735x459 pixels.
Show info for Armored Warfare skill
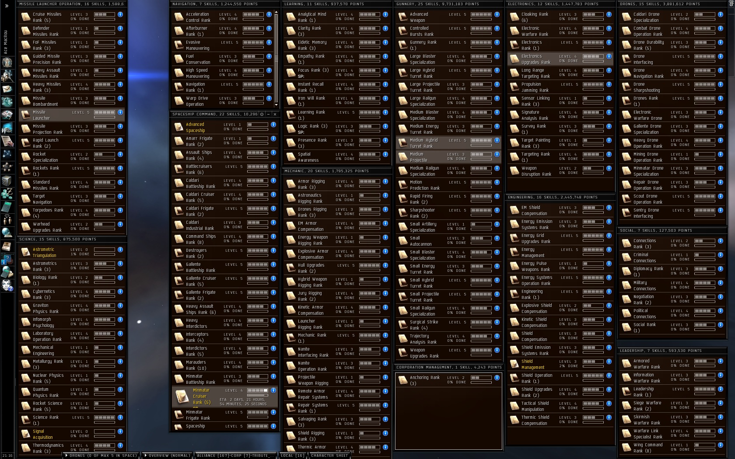click(720, 361)
